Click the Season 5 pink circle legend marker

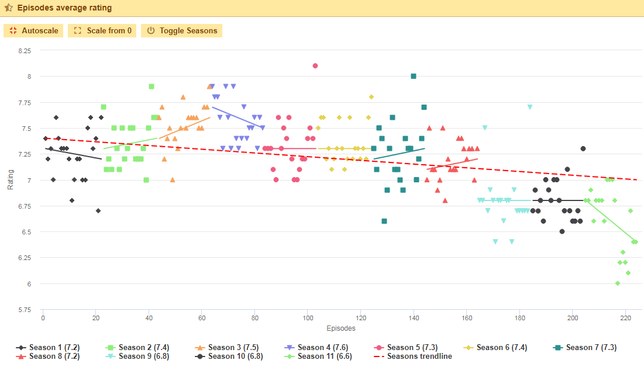point(379,348)
